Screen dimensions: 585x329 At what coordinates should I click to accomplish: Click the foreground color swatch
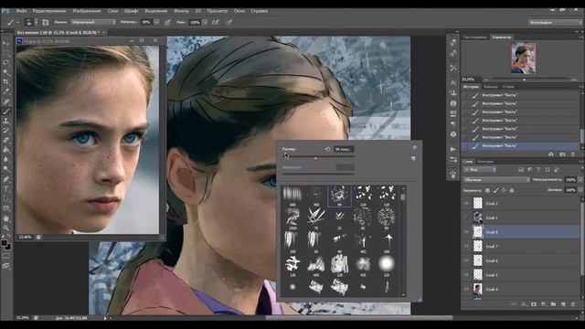click(4, 243)
